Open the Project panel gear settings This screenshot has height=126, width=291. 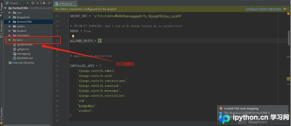point(44,3)
